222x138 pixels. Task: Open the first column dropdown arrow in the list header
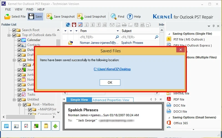(65, 31)
